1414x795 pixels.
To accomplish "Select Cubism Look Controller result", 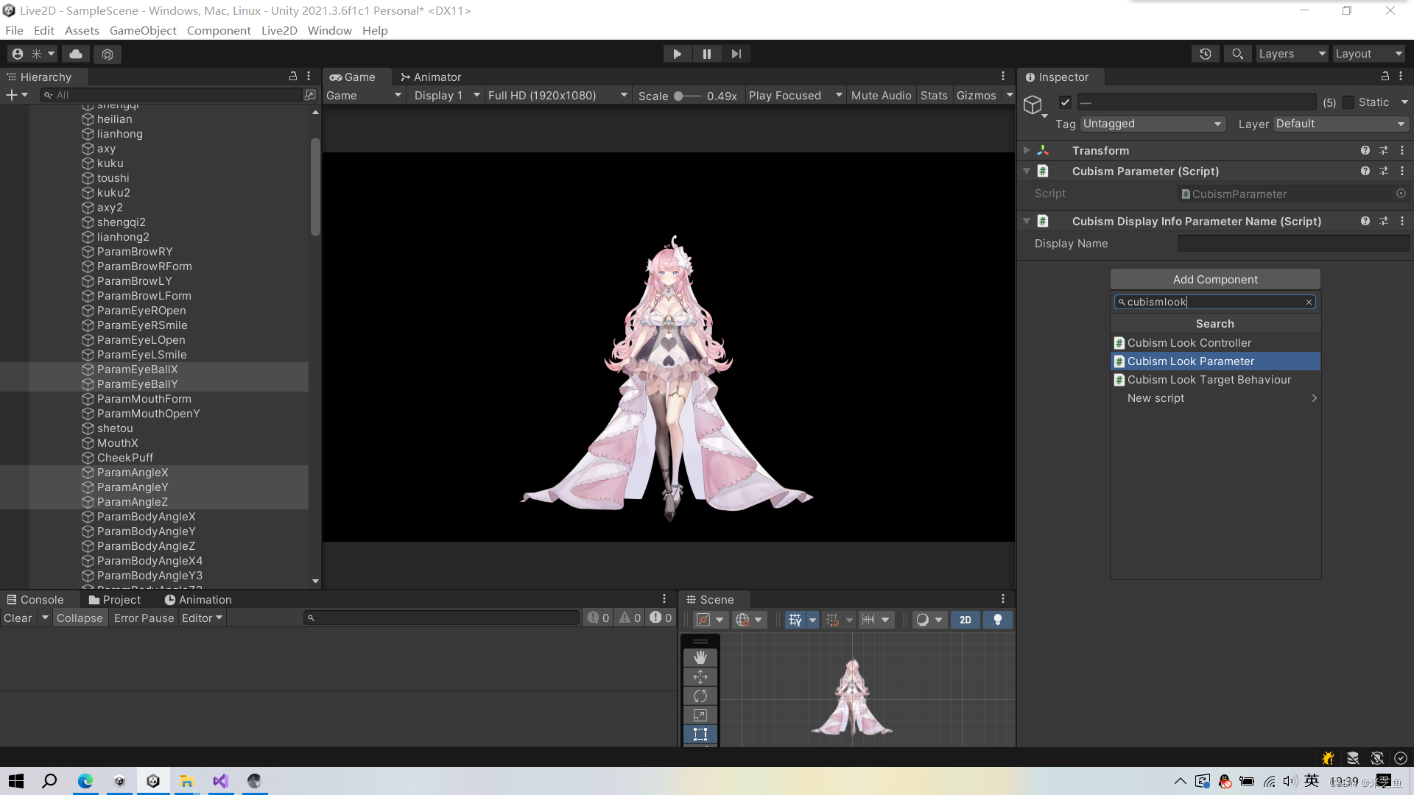I will (1189, 343).
